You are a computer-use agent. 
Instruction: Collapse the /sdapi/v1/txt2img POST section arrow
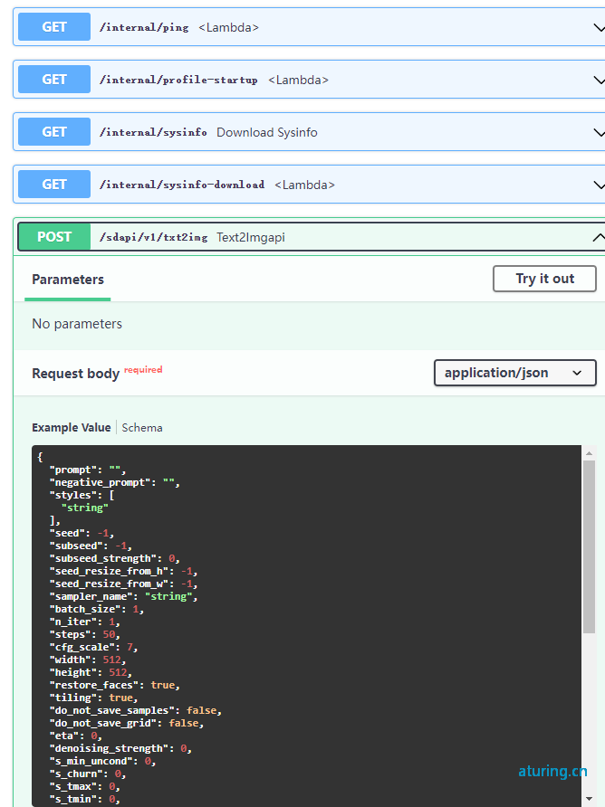click(599, 237)
